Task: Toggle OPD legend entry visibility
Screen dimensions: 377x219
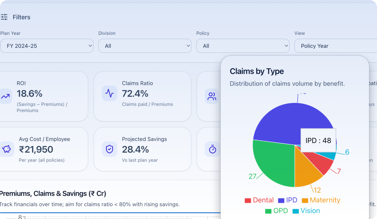Action: click(276, 211)
